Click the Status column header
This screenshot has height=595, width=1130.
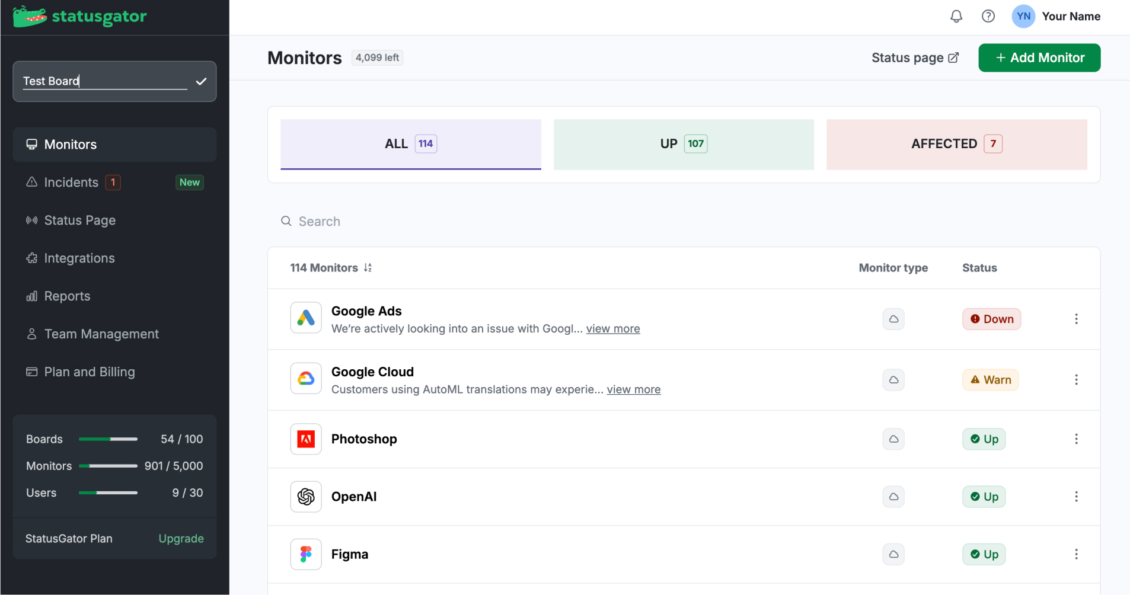pos(979,268)
